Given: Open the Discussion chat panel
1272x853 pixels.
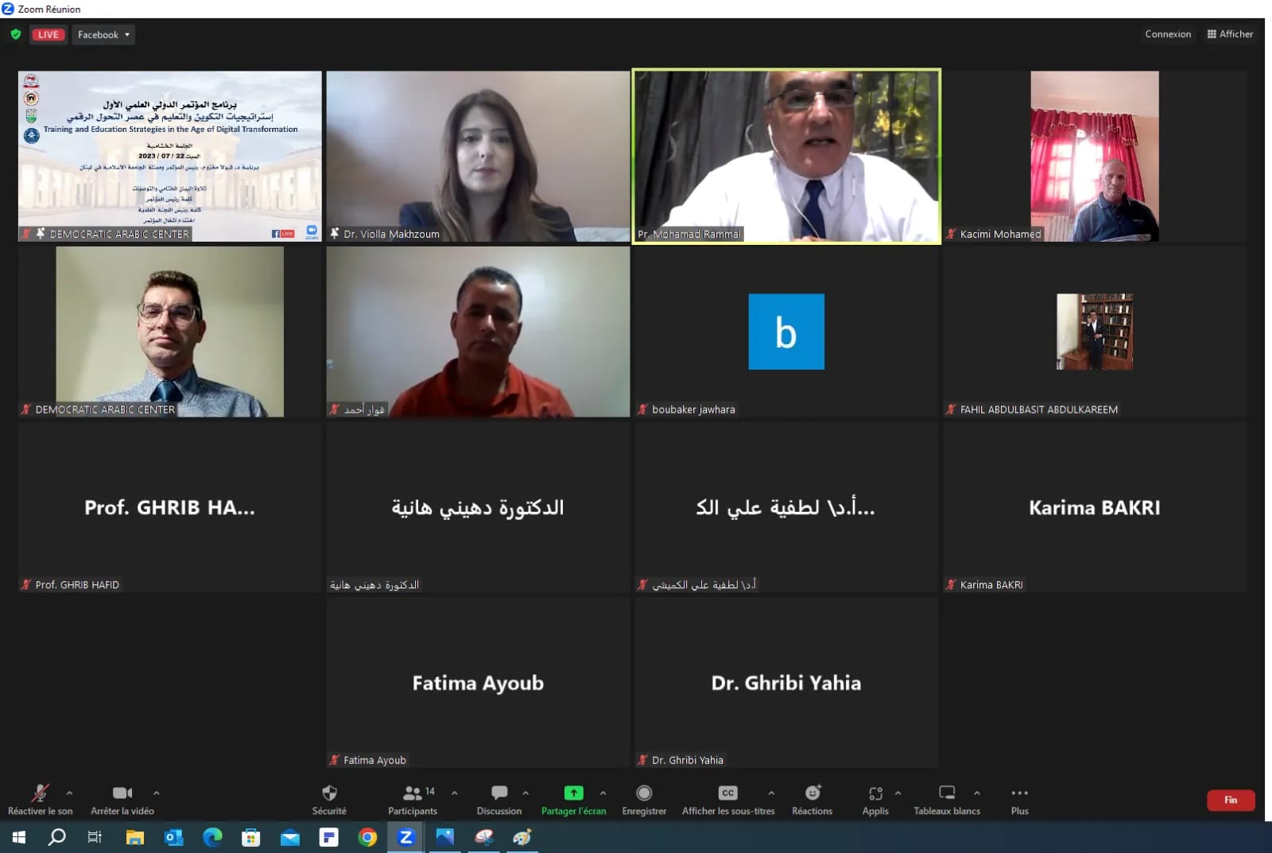Looking at the screenshot, I should (498, 798).
